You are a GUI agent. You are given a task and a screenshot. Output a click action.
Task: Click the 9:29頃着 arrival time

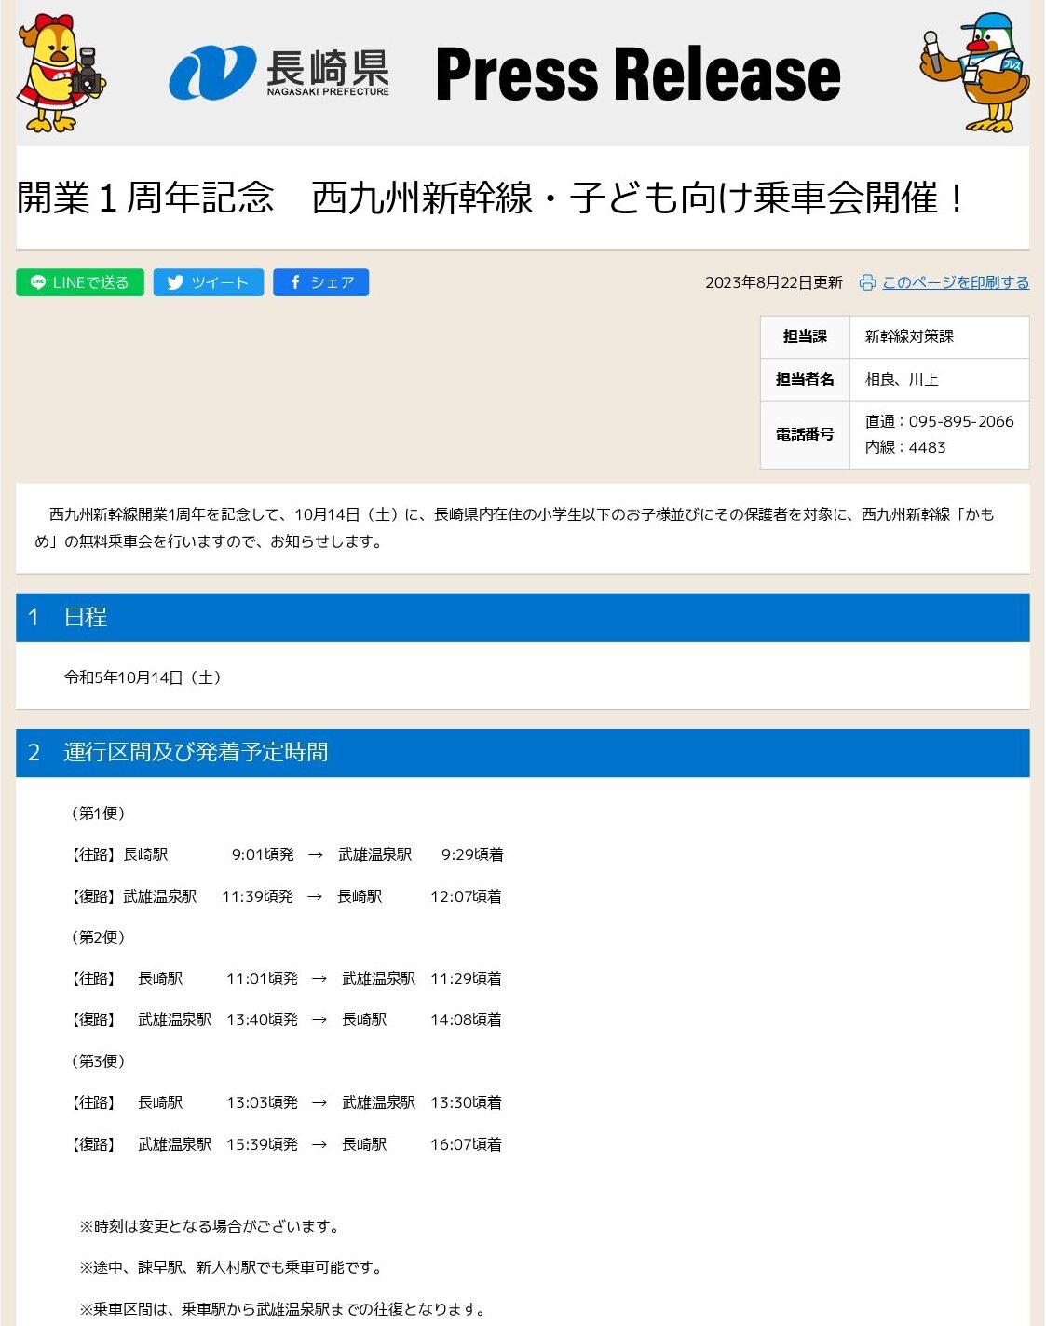[x=472, y=854]
